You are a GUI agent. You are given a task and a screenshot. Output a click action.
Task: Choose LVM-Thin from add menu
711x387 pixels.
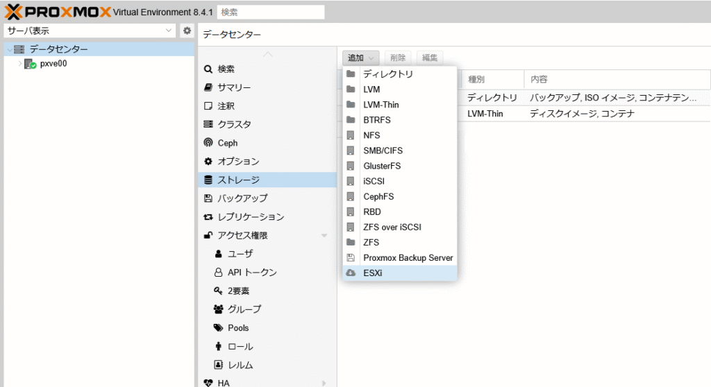point(400,105)
